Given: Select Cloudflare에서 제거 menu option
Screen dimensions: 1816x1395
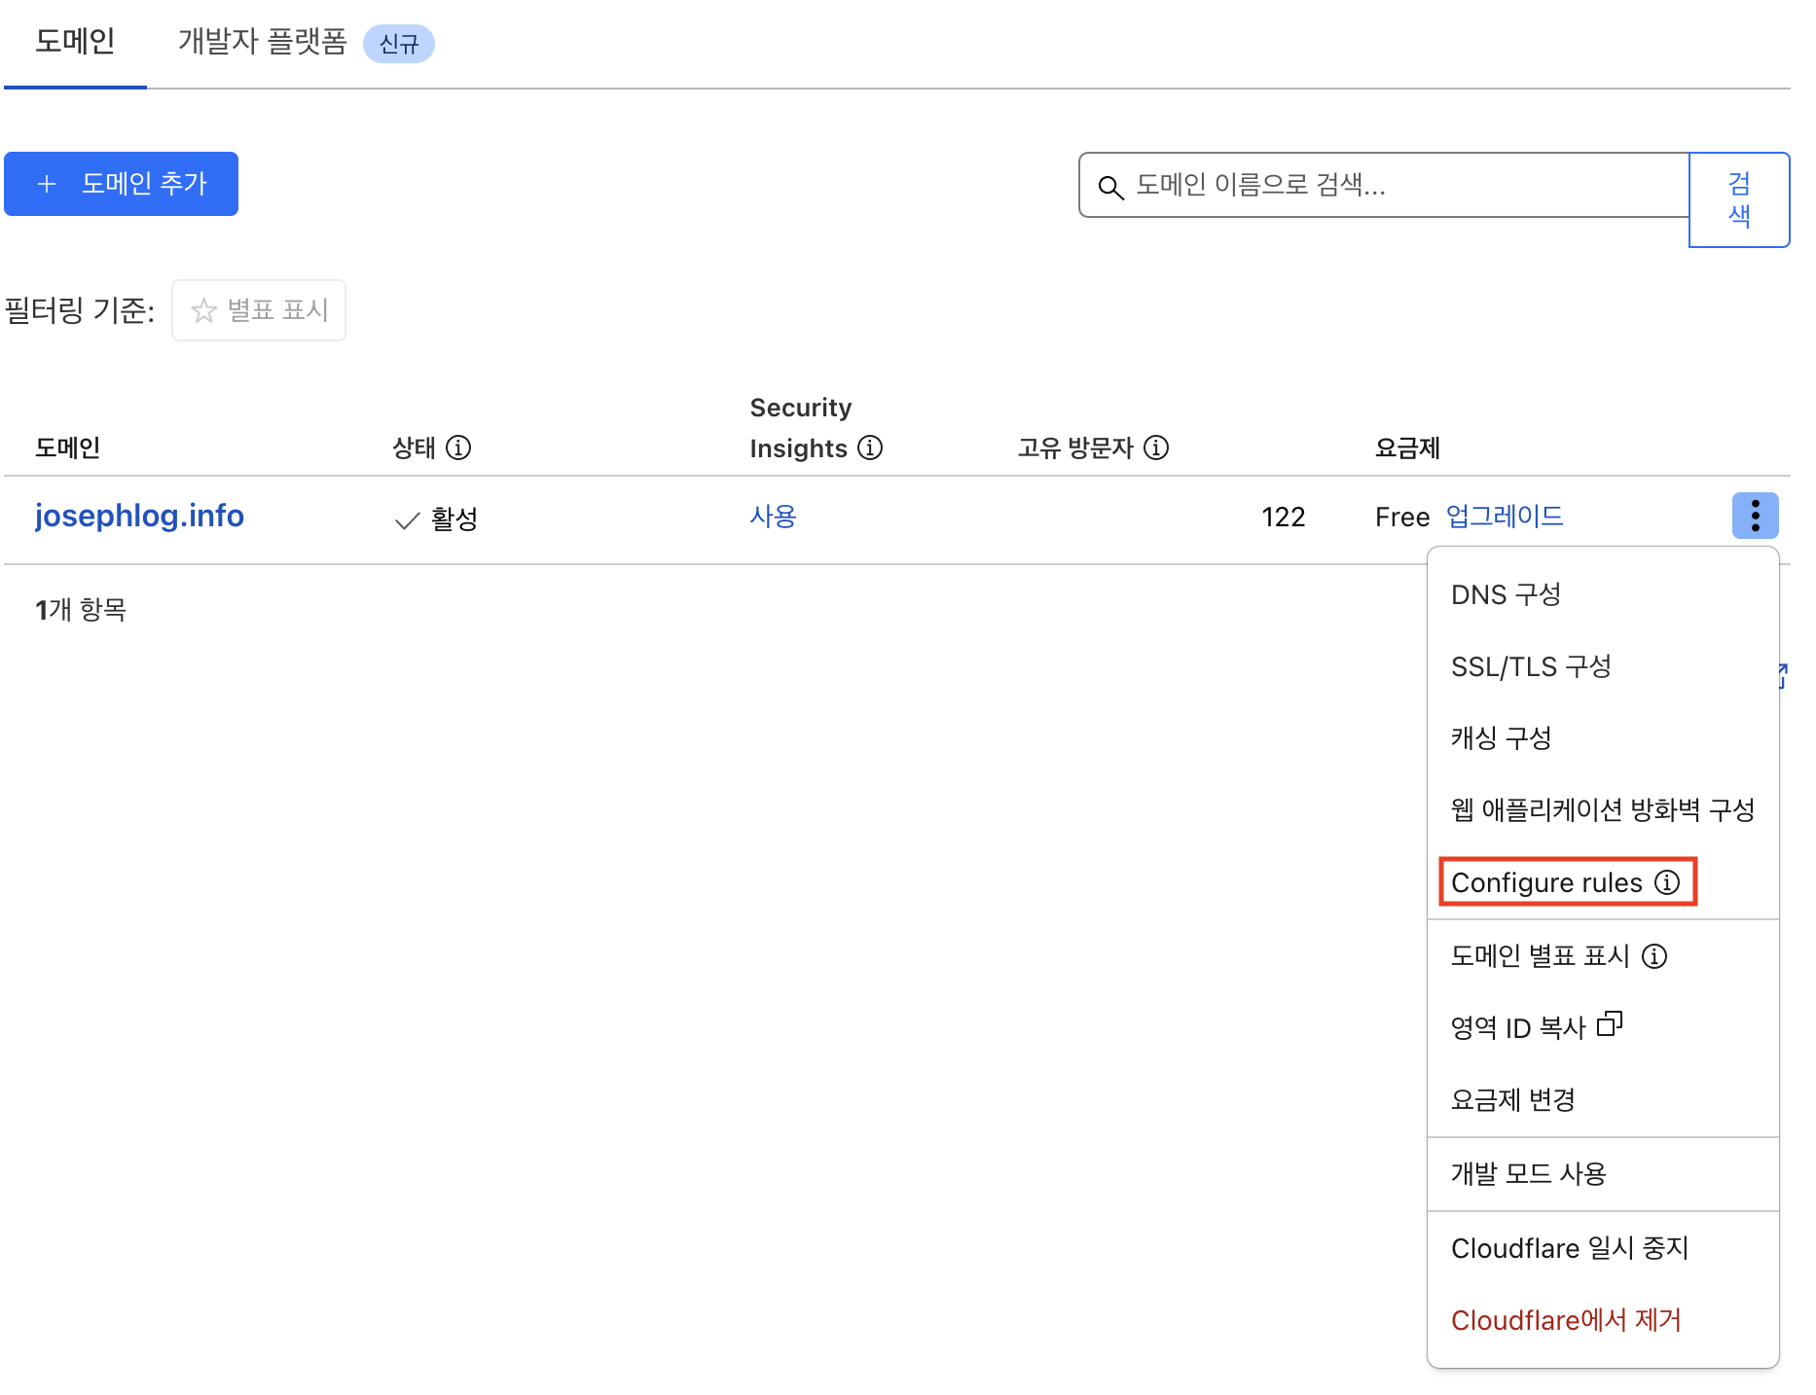Looking at the screenshot, I should click(x=1566, y=1320).
